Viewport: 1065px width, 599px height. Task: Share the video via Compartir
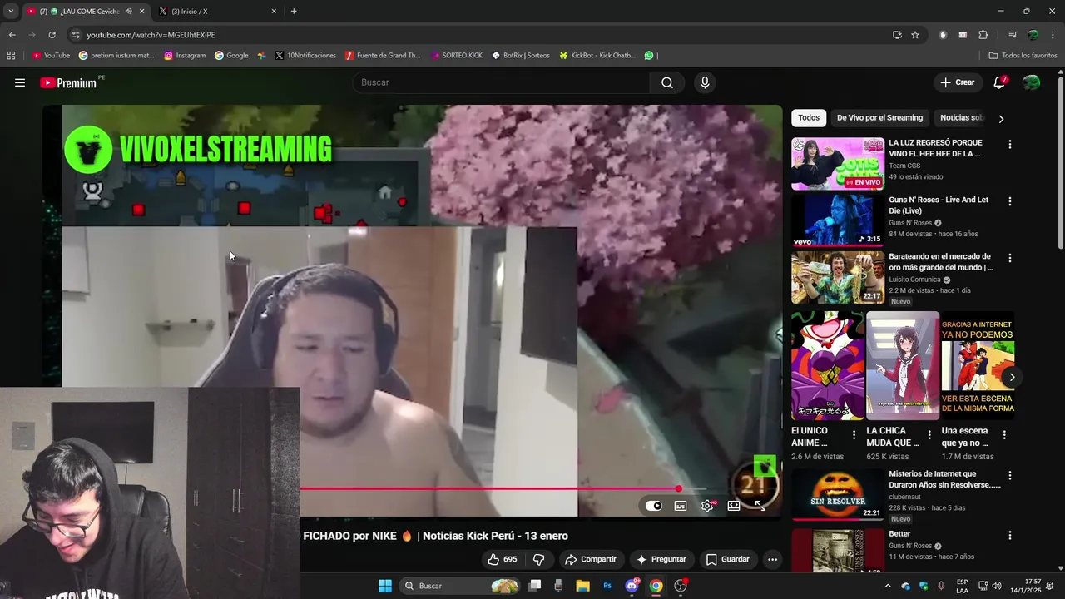coord(591,559)
